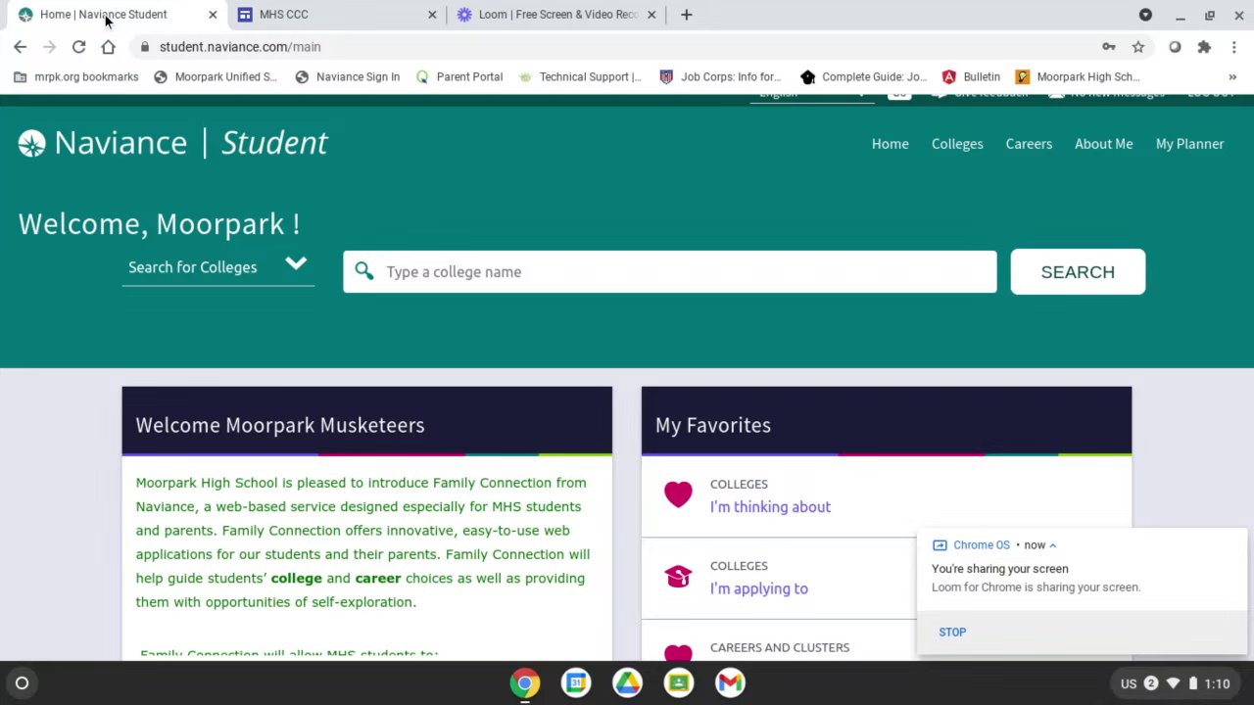Click the Type a college name field
Screen dimensions: 1254x705
click(x=670, y=272)
